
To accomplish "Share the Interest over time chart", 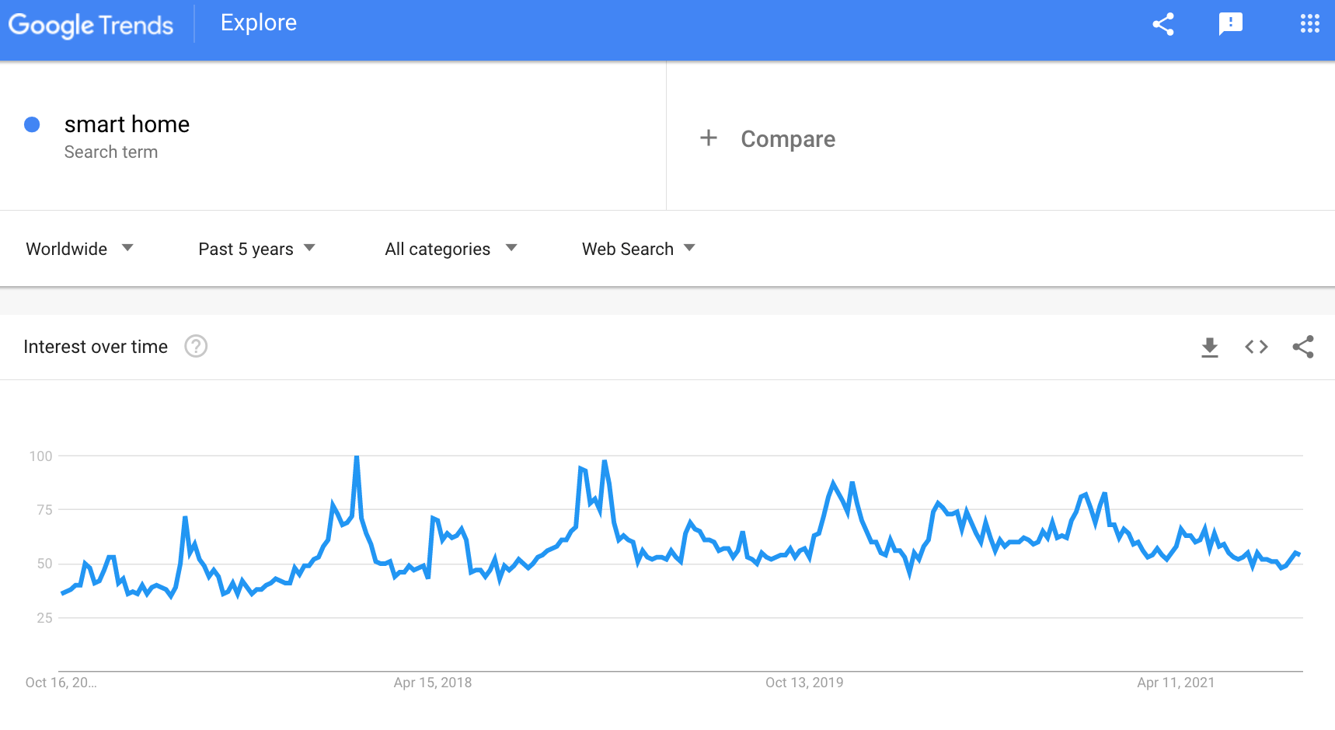I will 1302,347.
